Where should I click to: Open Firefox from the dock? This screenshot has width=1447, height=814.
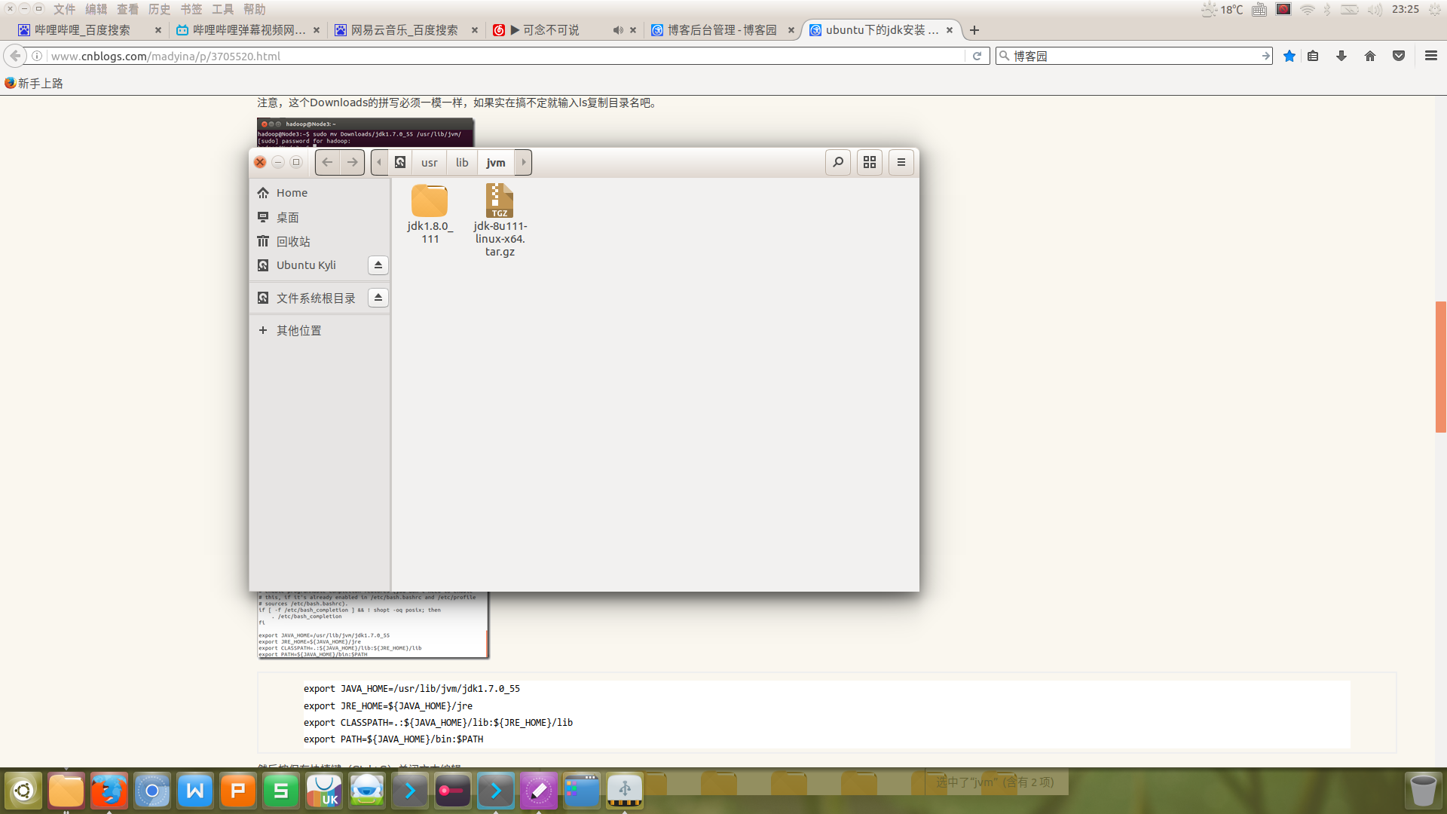coord(109,791)
